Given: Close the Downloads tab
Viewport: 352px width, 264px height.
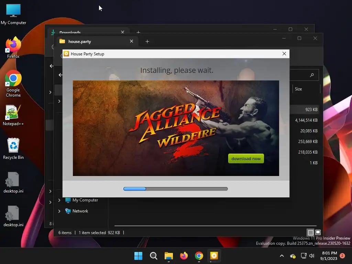Looking at the screenshot, I should pyautogui.click(x=123, y=32).
